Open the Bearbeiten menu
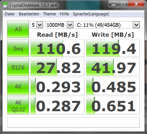 [x=29, y=14]
